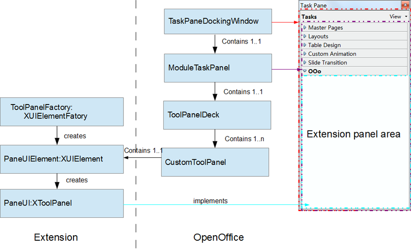
Task: Click the PaneUI:XToolPanel box
Action: coord(62,203)
